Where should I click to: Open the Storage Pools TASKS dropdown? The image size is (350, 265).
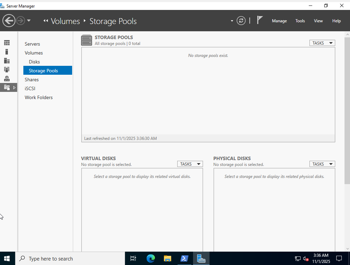pos(322,43)
